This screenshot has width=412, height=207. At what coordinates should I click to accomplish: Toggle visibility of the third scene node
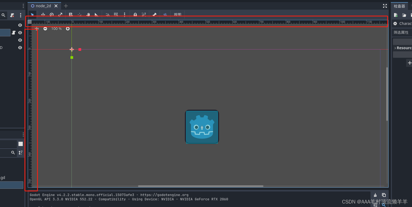click(20, 40)
